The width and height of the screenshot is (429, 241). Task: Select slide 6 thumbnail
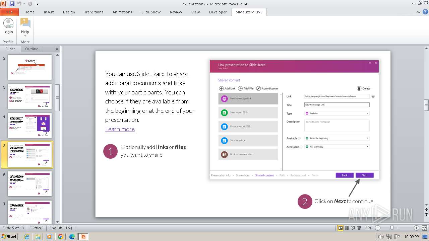(x=30, y=184)
